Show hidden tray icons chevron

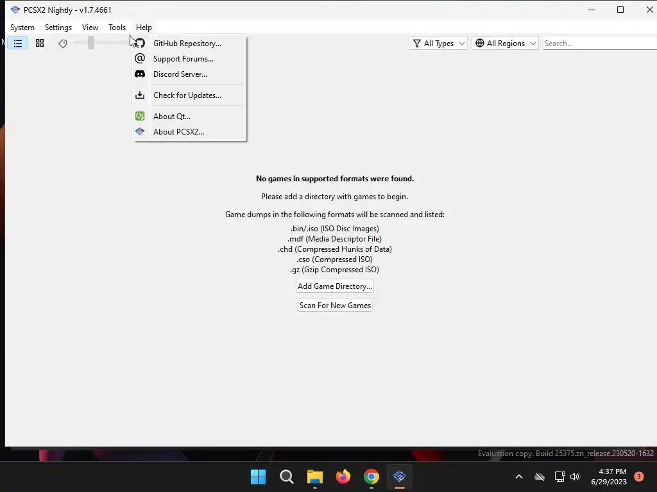point(518,477)
